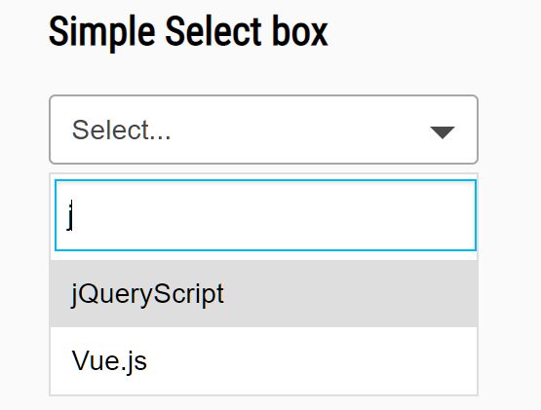Click the gray highlighted option row
The image size is (541, 410).
pyautogui.click(x=263, y=293)
